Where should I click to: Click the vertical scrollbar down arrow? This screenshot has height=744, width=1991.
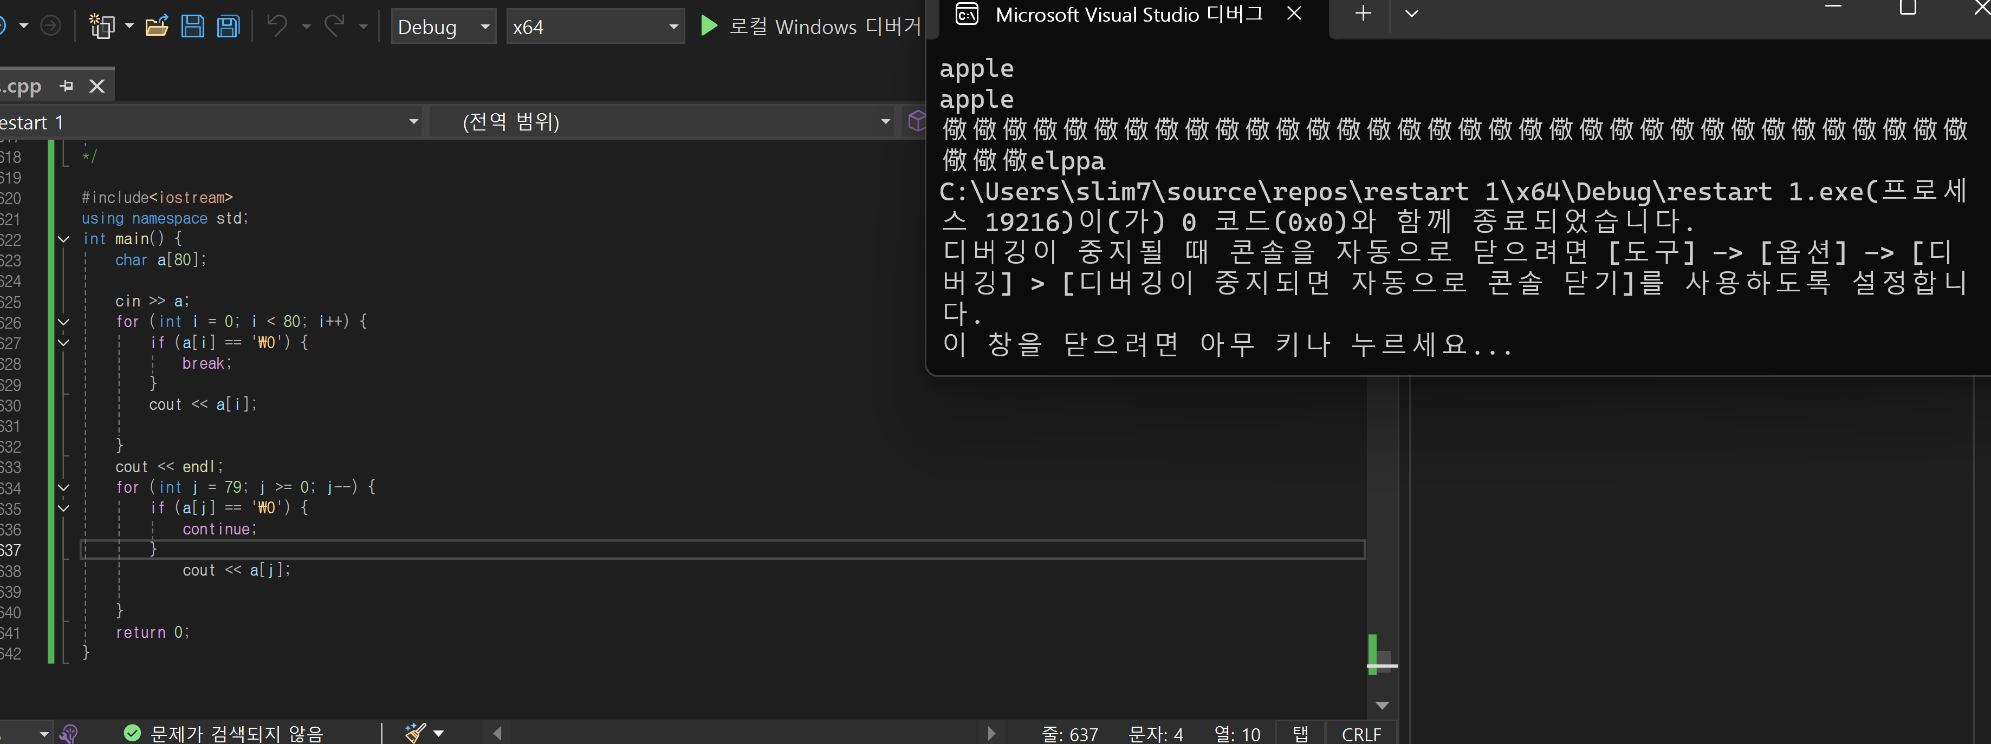point(1383,706)
